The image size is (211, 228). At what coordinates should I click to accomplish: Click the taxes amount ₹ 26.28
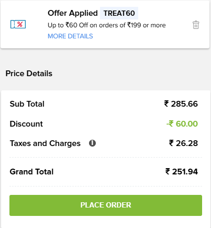click(x=183, y=143)
